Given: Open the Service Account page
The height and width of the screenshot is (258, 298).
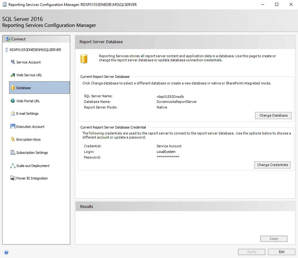Looking at the screenshot, I should tap(28, 62).
